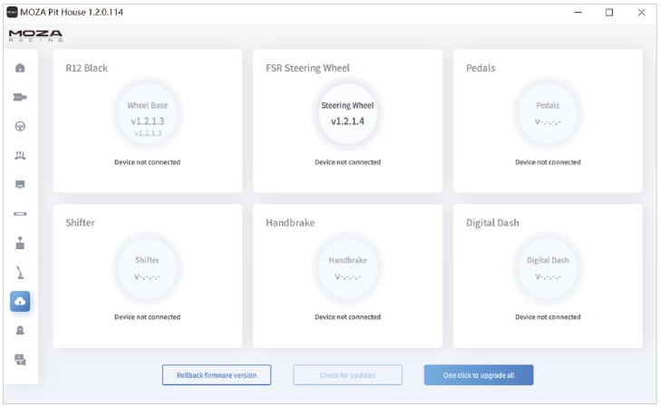The width and height of the screenshot is (660, 406).
Task: Select the Pedals version circle
Action: [x=548, y=113]
